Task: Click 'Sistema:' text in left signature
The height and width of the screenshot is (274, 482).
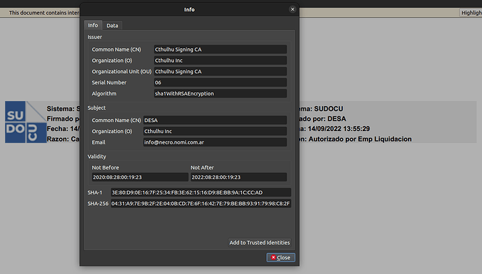Action: [61, 109]
